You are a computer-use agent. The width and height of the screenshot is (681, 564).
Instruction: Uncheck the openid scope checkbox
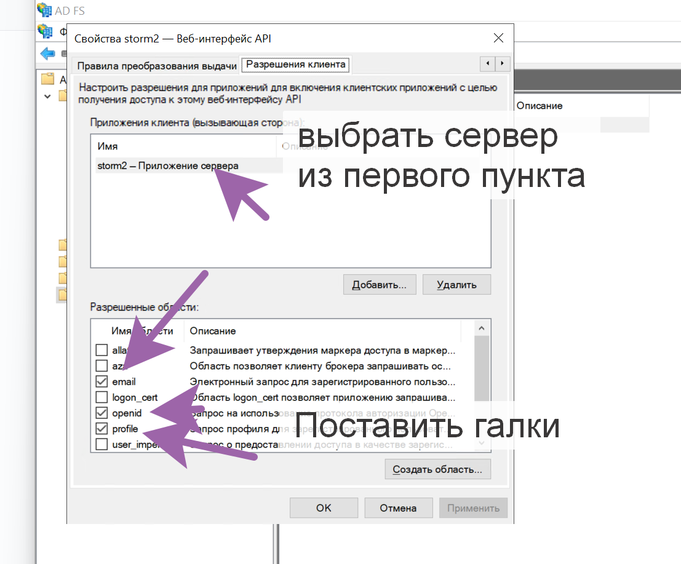pos(102,413)
